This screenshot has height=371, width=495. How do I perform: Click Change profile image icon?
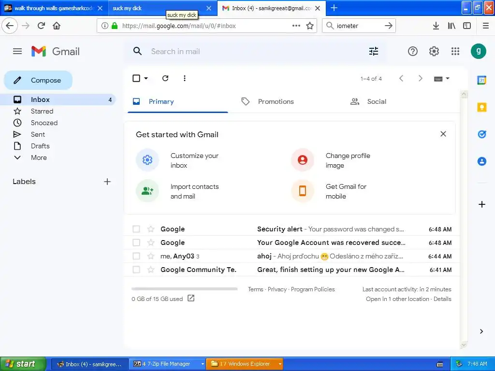[x=303, y=160]
